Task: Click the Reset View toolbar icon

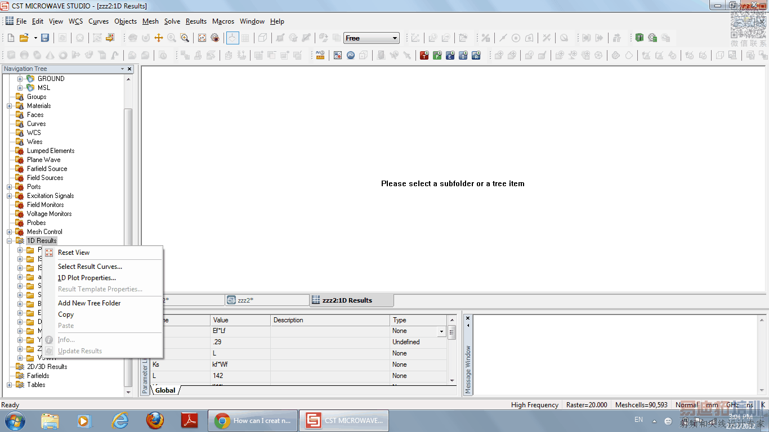Action: tap(202, 38)
